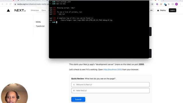Screen dimensions: 183x103
Task: Choose answer A. Welcome to Next.js!
Action: [110, 85]
